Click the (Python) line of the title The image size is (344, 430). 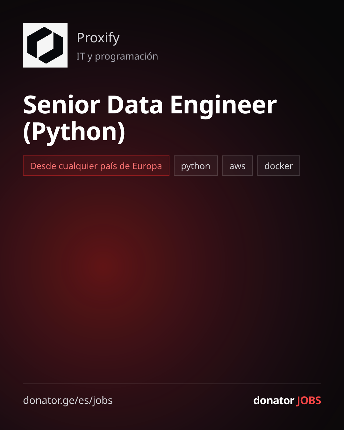click(x=74, y=132)
